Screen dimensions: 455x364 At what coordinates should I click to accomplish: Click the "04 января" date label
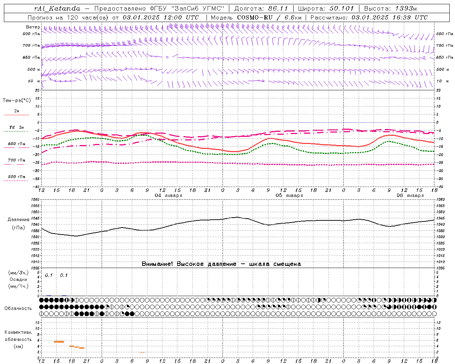click(168, 196)
